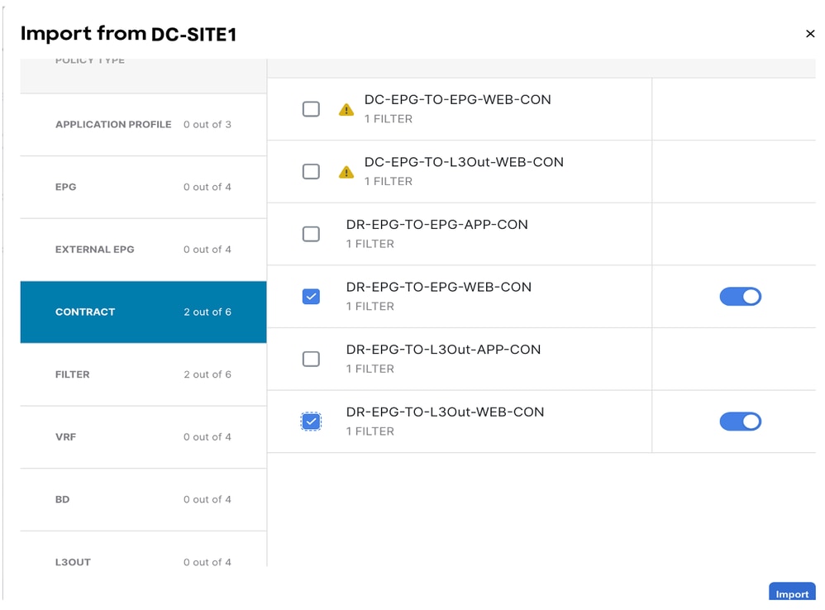Tick the DR-EPG-TO-L3Out-APP-CON checkbox
This screenshot has width=825, height=610.
click(311, 360)
